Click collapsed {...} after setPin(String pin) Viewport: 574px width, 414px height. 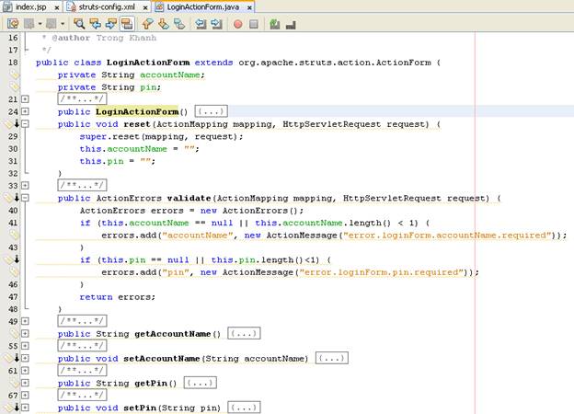point(244,408)
